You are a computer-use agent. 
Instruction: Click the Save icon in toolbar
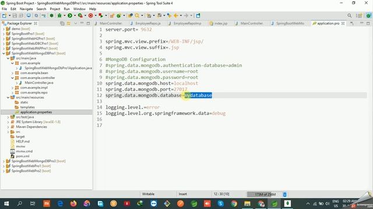15,16
